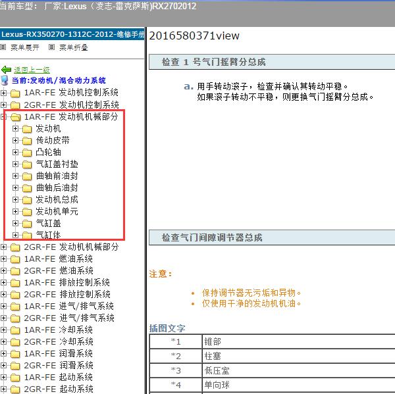Click table cell 锥部
Screen dimensions: 395x394
coord(298,341)
